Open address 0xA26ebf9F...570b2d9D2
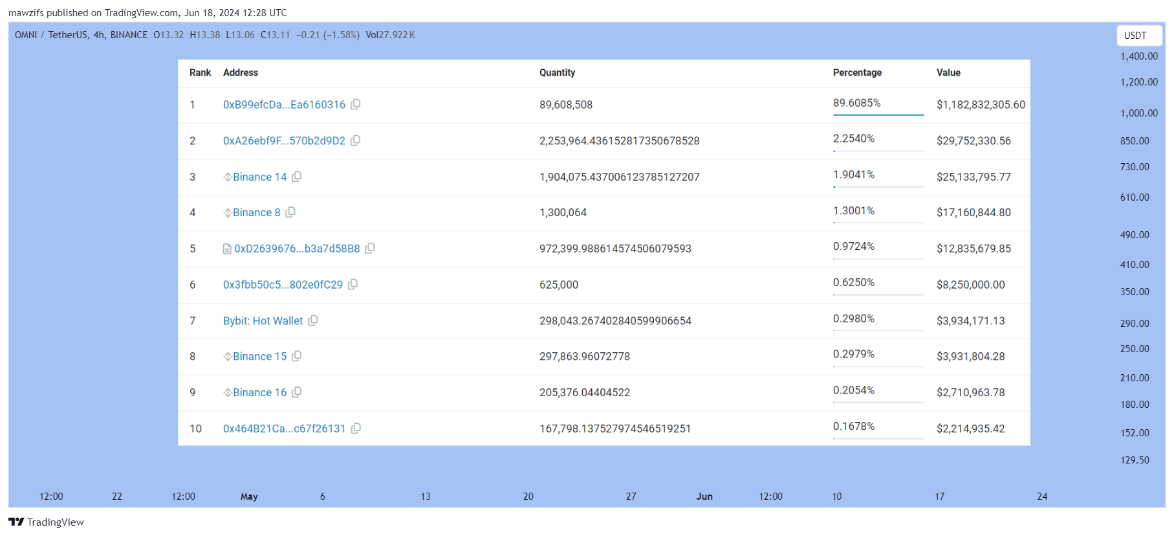Viewport: 1174px width, 536px height. point(284,140)
